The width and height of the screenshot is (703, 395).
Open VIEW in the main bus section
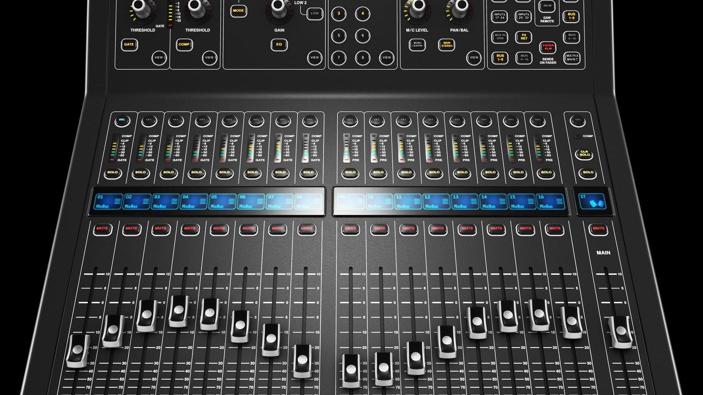click(474, 58)
